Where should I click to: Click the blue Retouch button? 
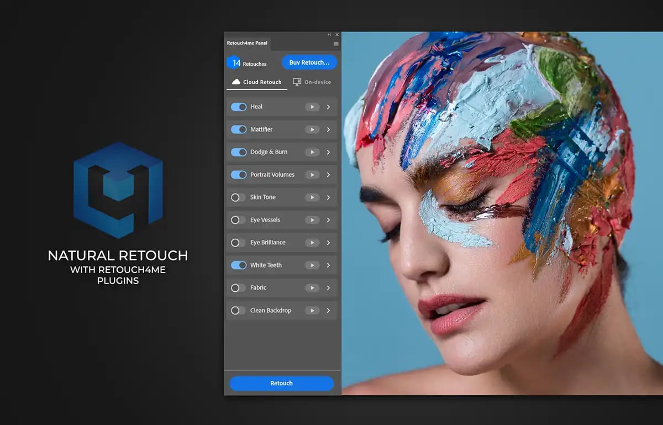click(282, 383)
